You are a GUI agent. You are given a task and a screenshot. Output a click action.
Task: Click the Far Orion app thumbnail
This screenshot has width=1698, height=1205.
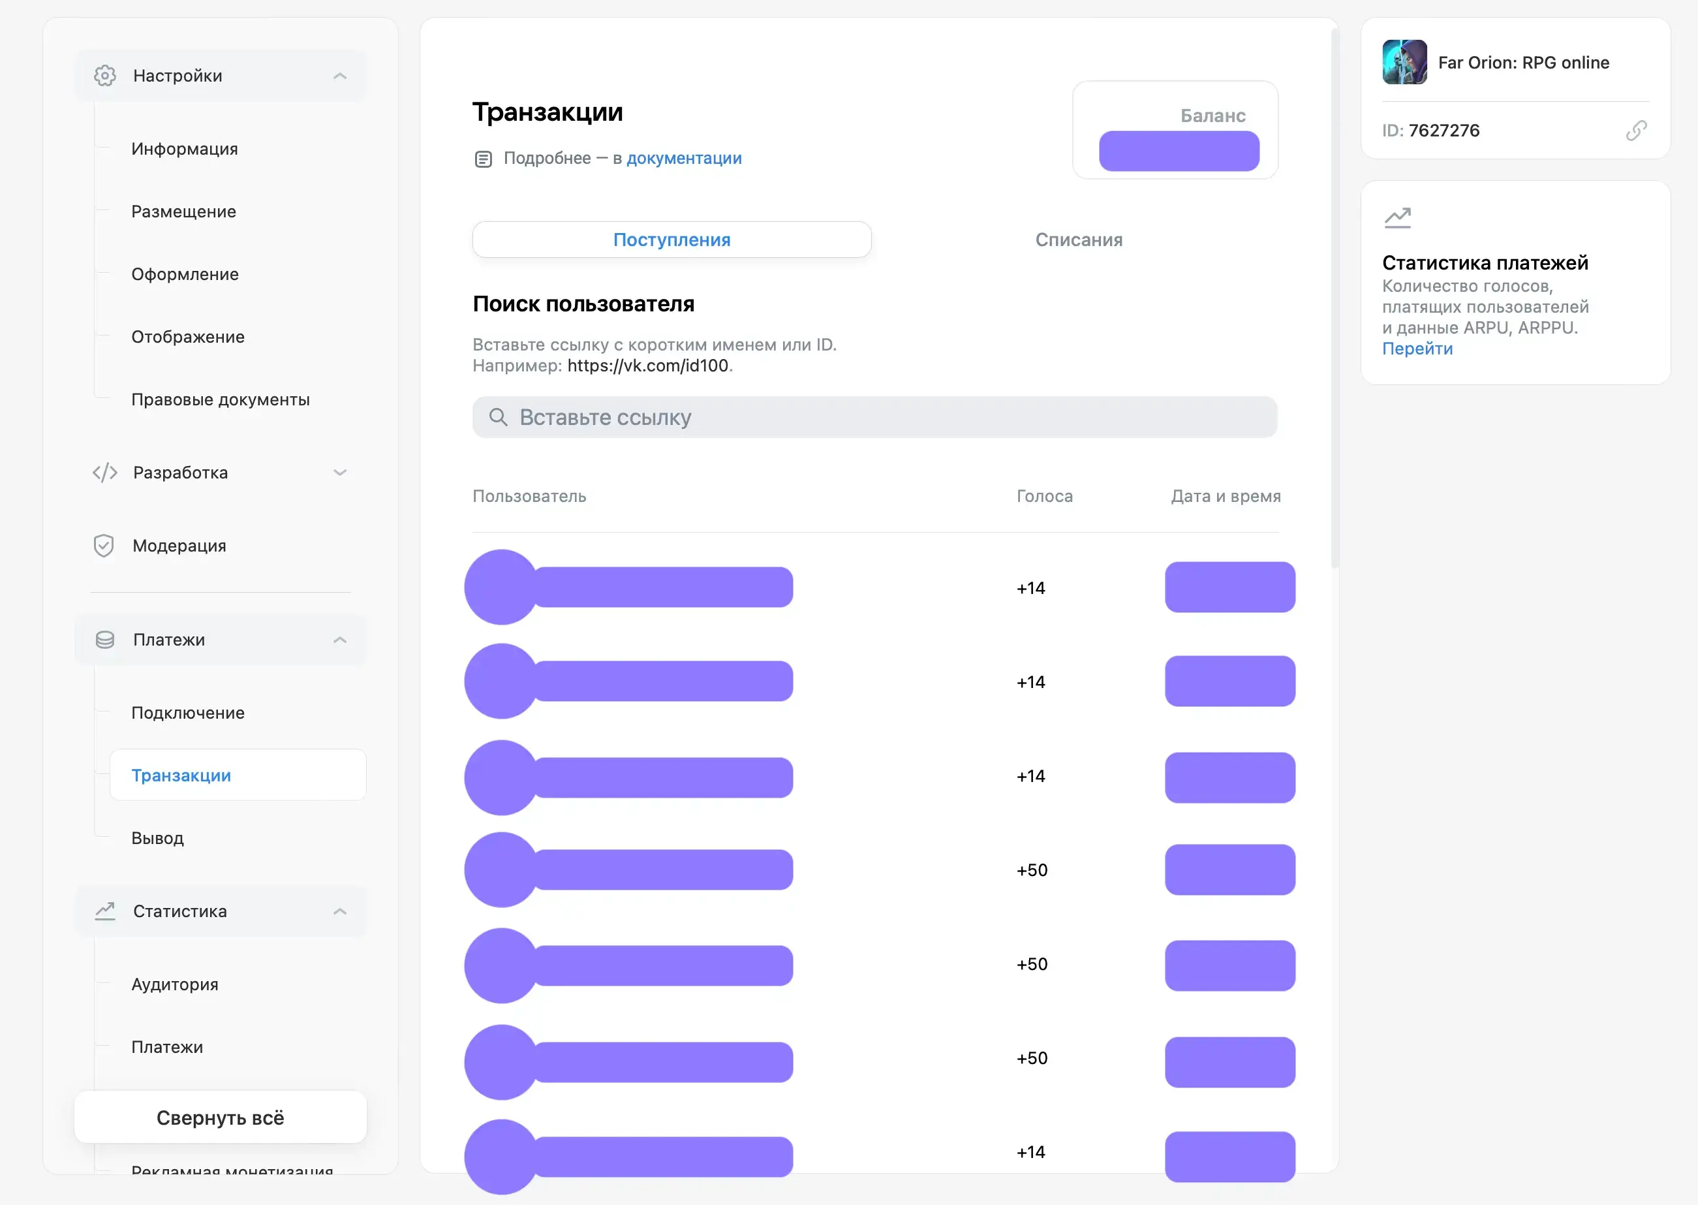(1404, 62)
